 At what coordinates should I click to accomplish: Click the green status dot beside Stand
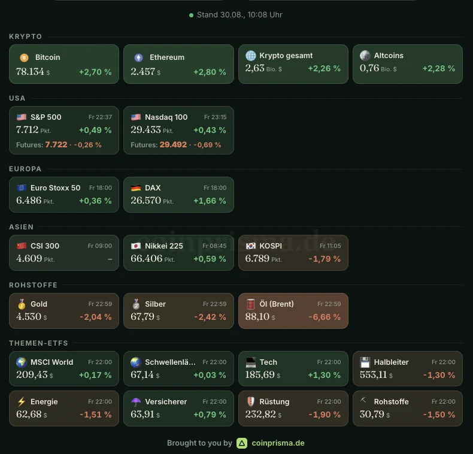(x=191, y=15)
